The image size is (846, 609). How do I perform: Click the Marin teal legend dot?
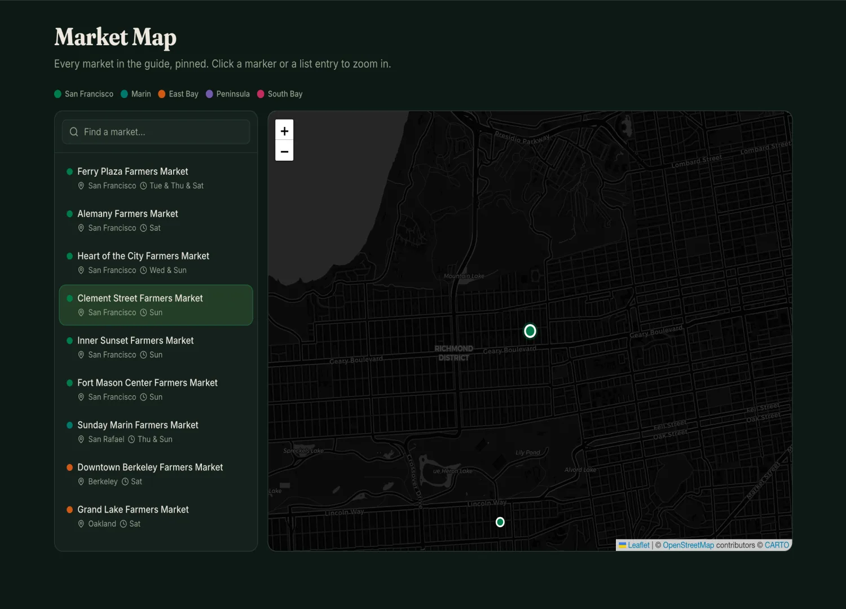pyautogui.click(x=124, y=94)
